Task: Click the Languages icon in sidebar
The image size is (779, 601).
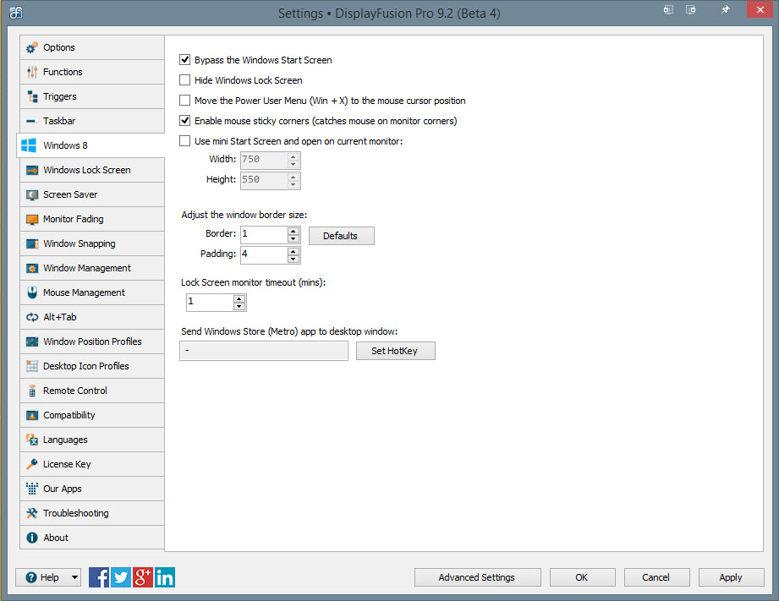Action: click(x=32, y=440)
